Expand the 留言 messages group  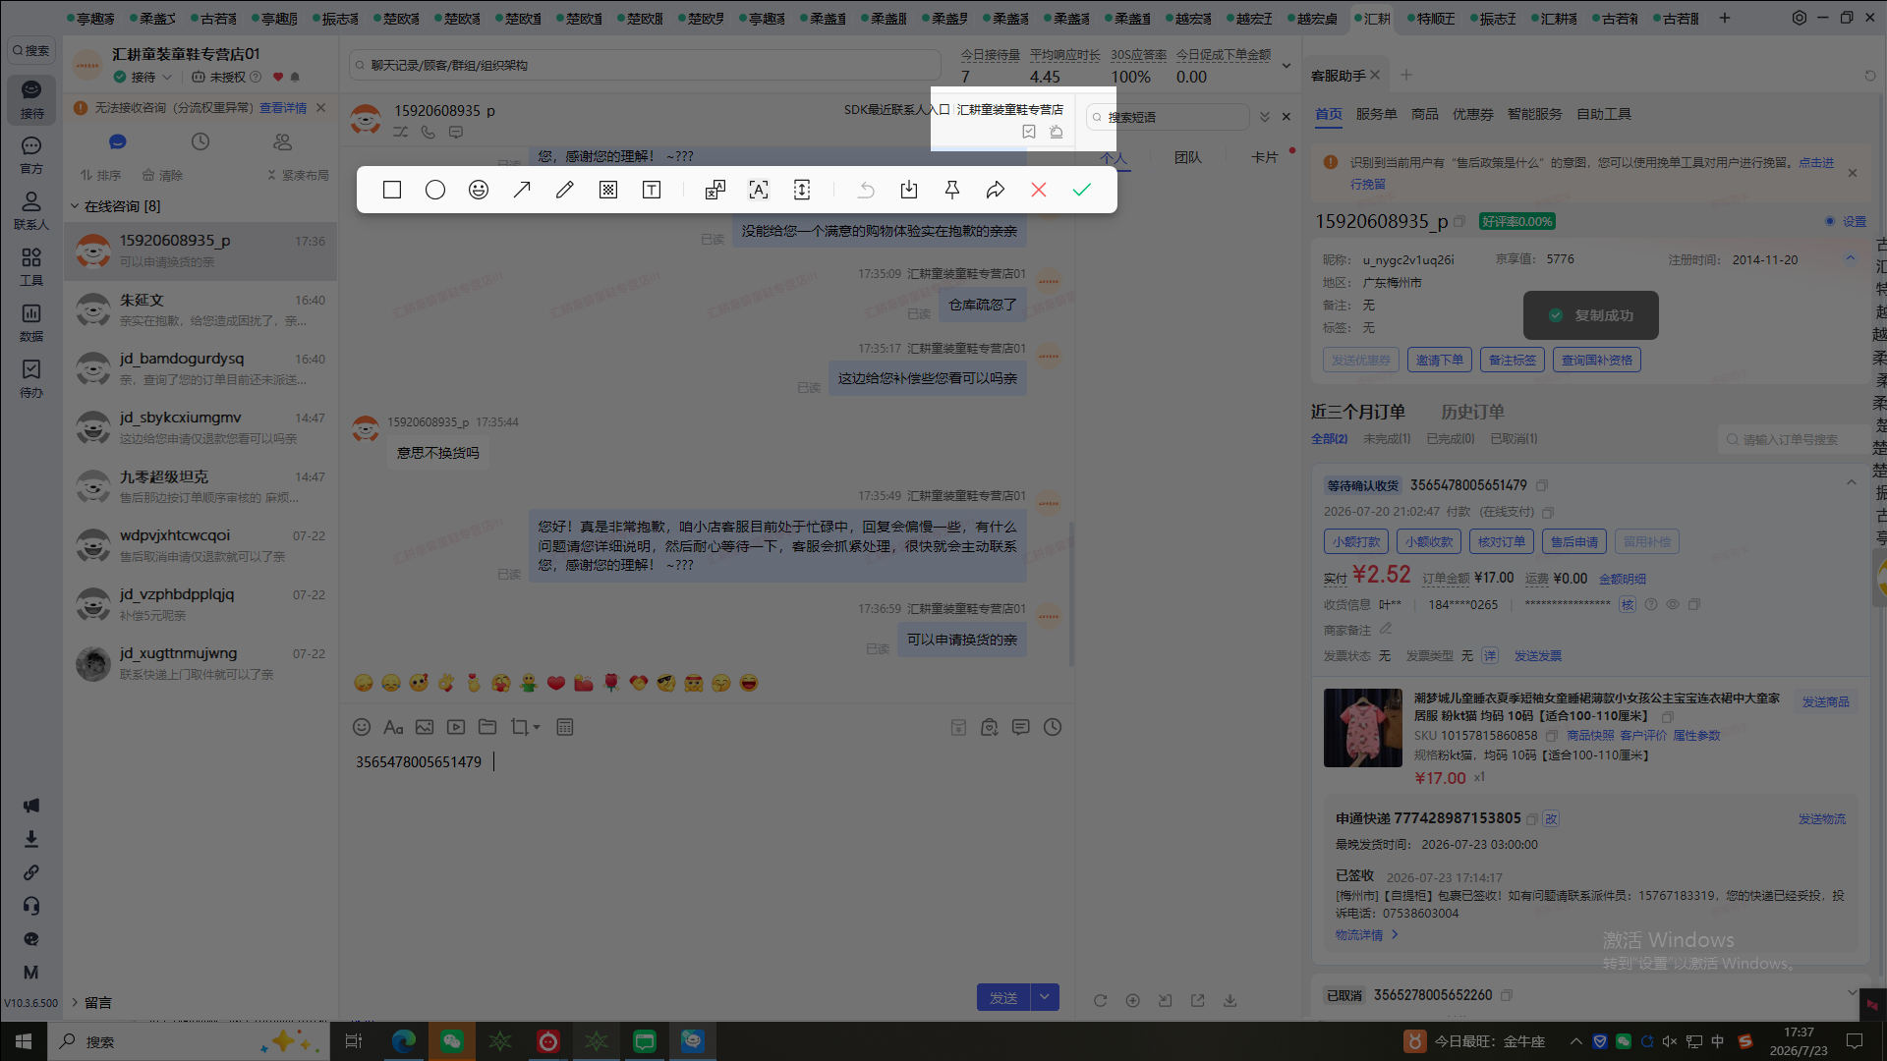75,1002
